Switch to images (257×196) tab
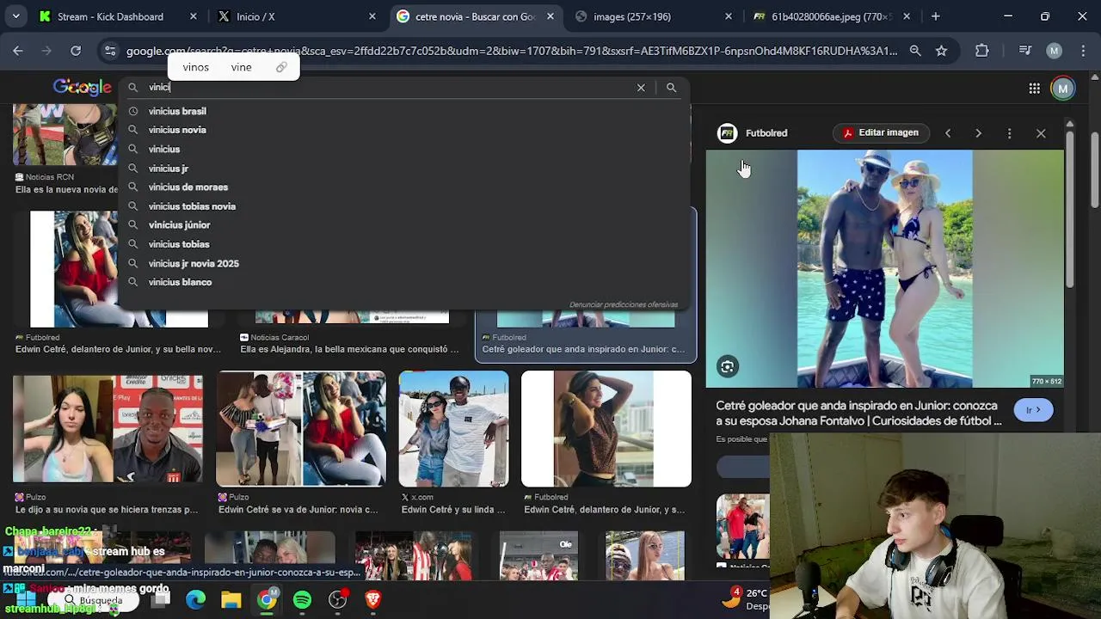 pos(654,16)
